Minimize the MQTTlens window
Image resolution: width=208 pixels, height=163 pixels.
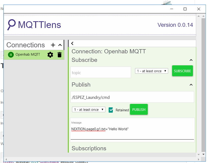pos(172,9)
